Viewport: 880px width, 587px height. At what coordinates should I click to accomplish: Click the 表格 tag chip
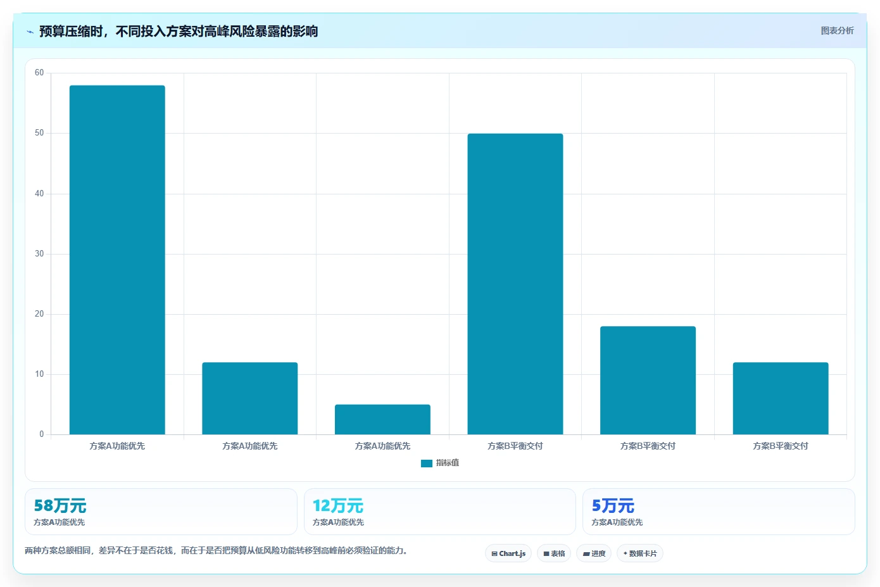tap(554, 553)
